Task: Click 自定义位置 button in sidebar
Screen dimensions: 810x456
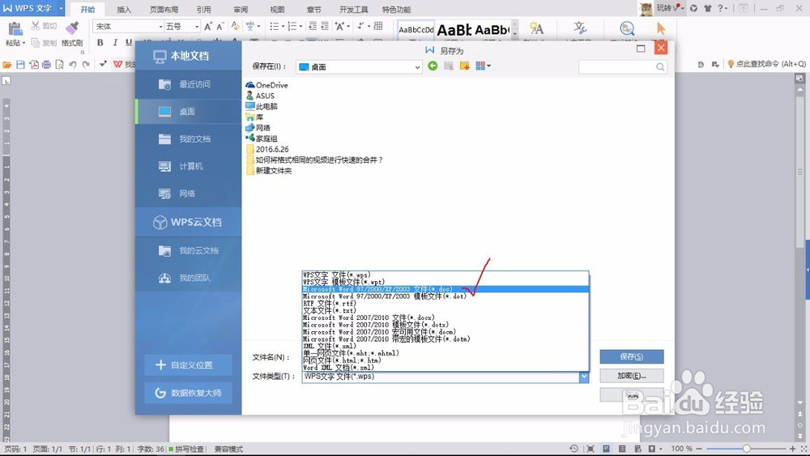Action: 189,365
